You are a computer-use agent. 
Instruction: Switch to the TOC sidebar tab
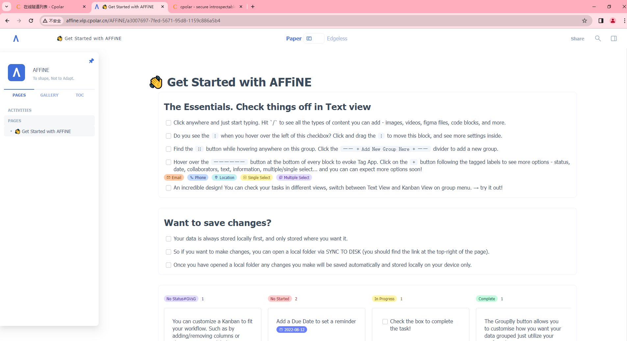[80, 95]
